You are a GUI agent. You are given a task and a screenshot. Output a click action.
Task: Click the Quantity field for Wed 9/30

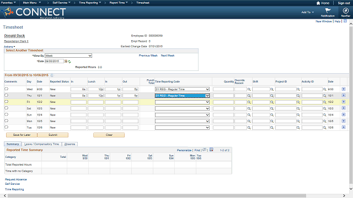click(x=223, y=89)
